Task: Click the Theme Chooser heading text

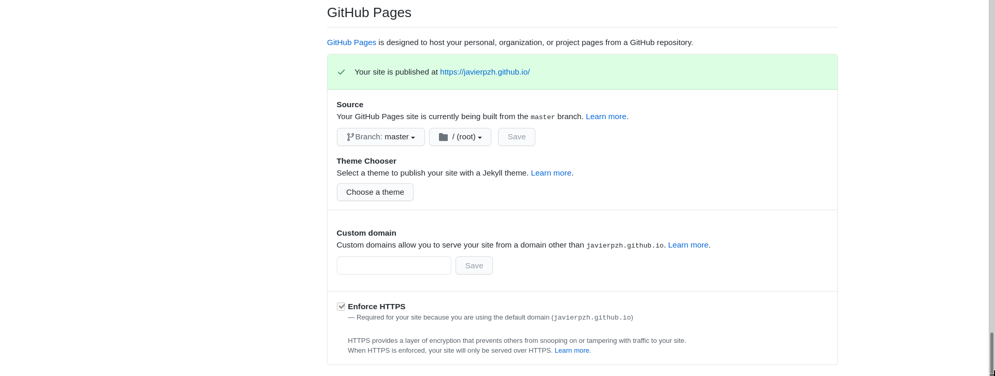Action: [x=366, y=161]
